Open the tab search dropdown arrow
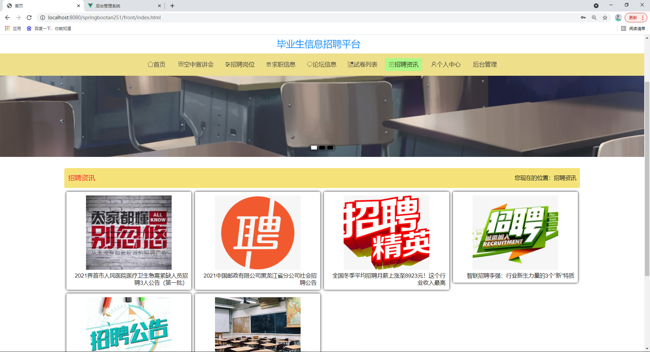Viewport: 650px width, 352px height. tap(596, 6)
